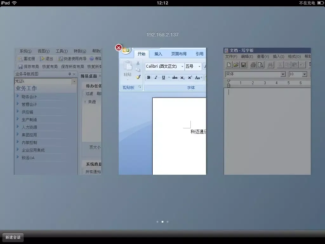Viewport: 325px width, 244px height.
Task: Open 系统(S) menu in business app
Action: (25, 51)
